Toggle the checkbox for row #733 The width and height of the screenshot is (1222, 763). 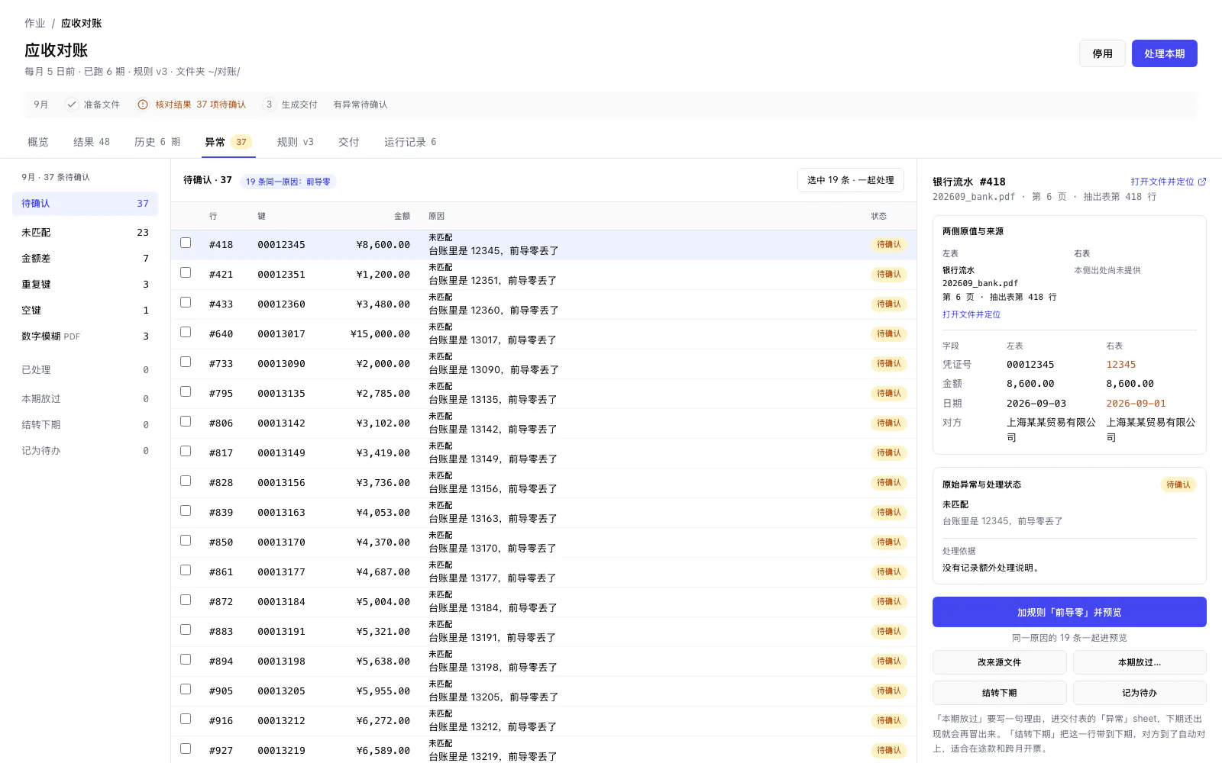[x=186, y=362]
